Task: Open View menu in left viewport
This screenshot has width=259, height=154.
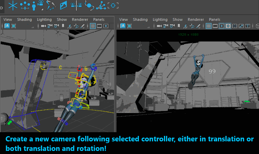Action: (x=8, y=19)
